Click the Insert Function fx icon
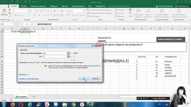The image size is (191, 107). [32, 24]
